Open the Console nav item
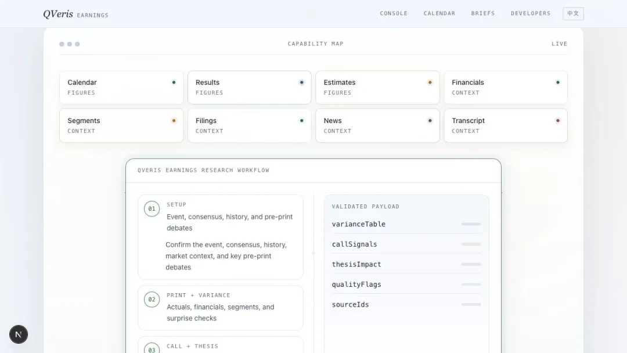Screen dimensions: 627x353 pyautogui.click(x=394, y=13)
